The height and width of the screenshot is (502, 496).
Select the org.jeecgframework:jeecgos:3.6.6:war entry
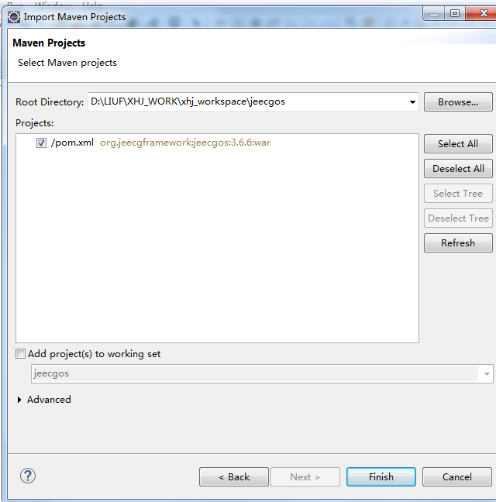click(184, 143)
